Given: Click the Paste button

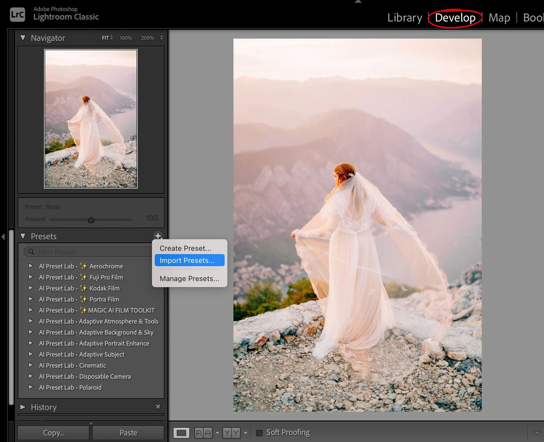Looking at the screenshot, I should point(128,433).
